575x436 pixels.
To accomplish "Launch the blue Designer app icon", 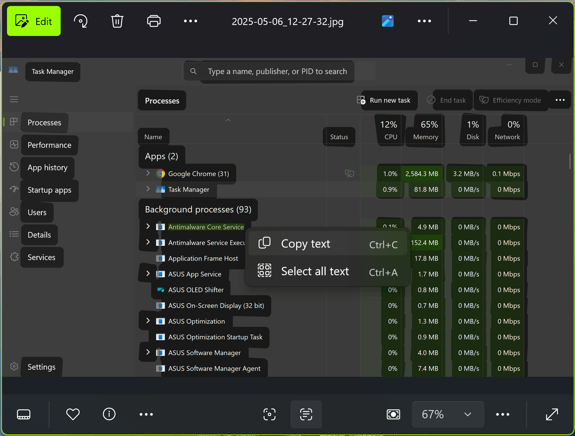I will pos(388,21).
